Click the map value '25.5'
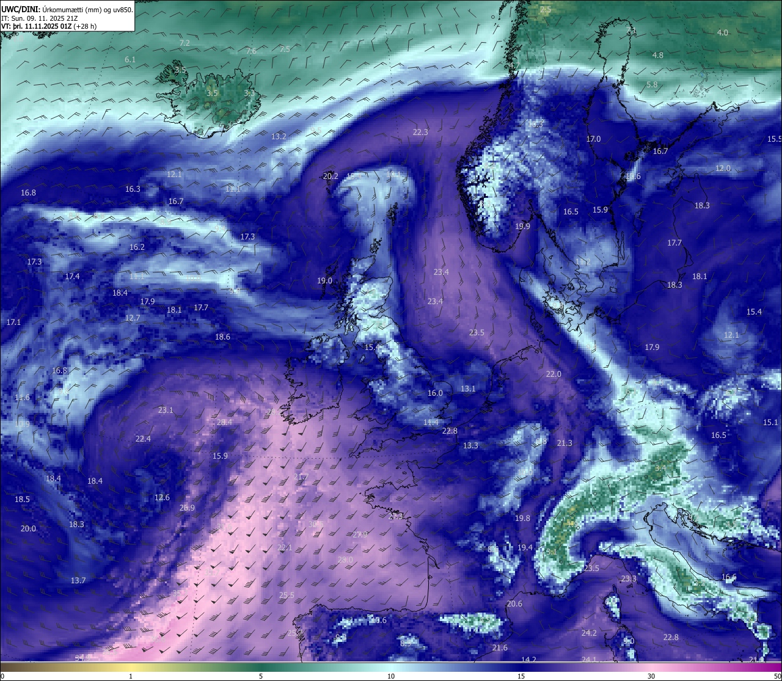The height and width of the screenshot is (681, 782). click(287, 595)
